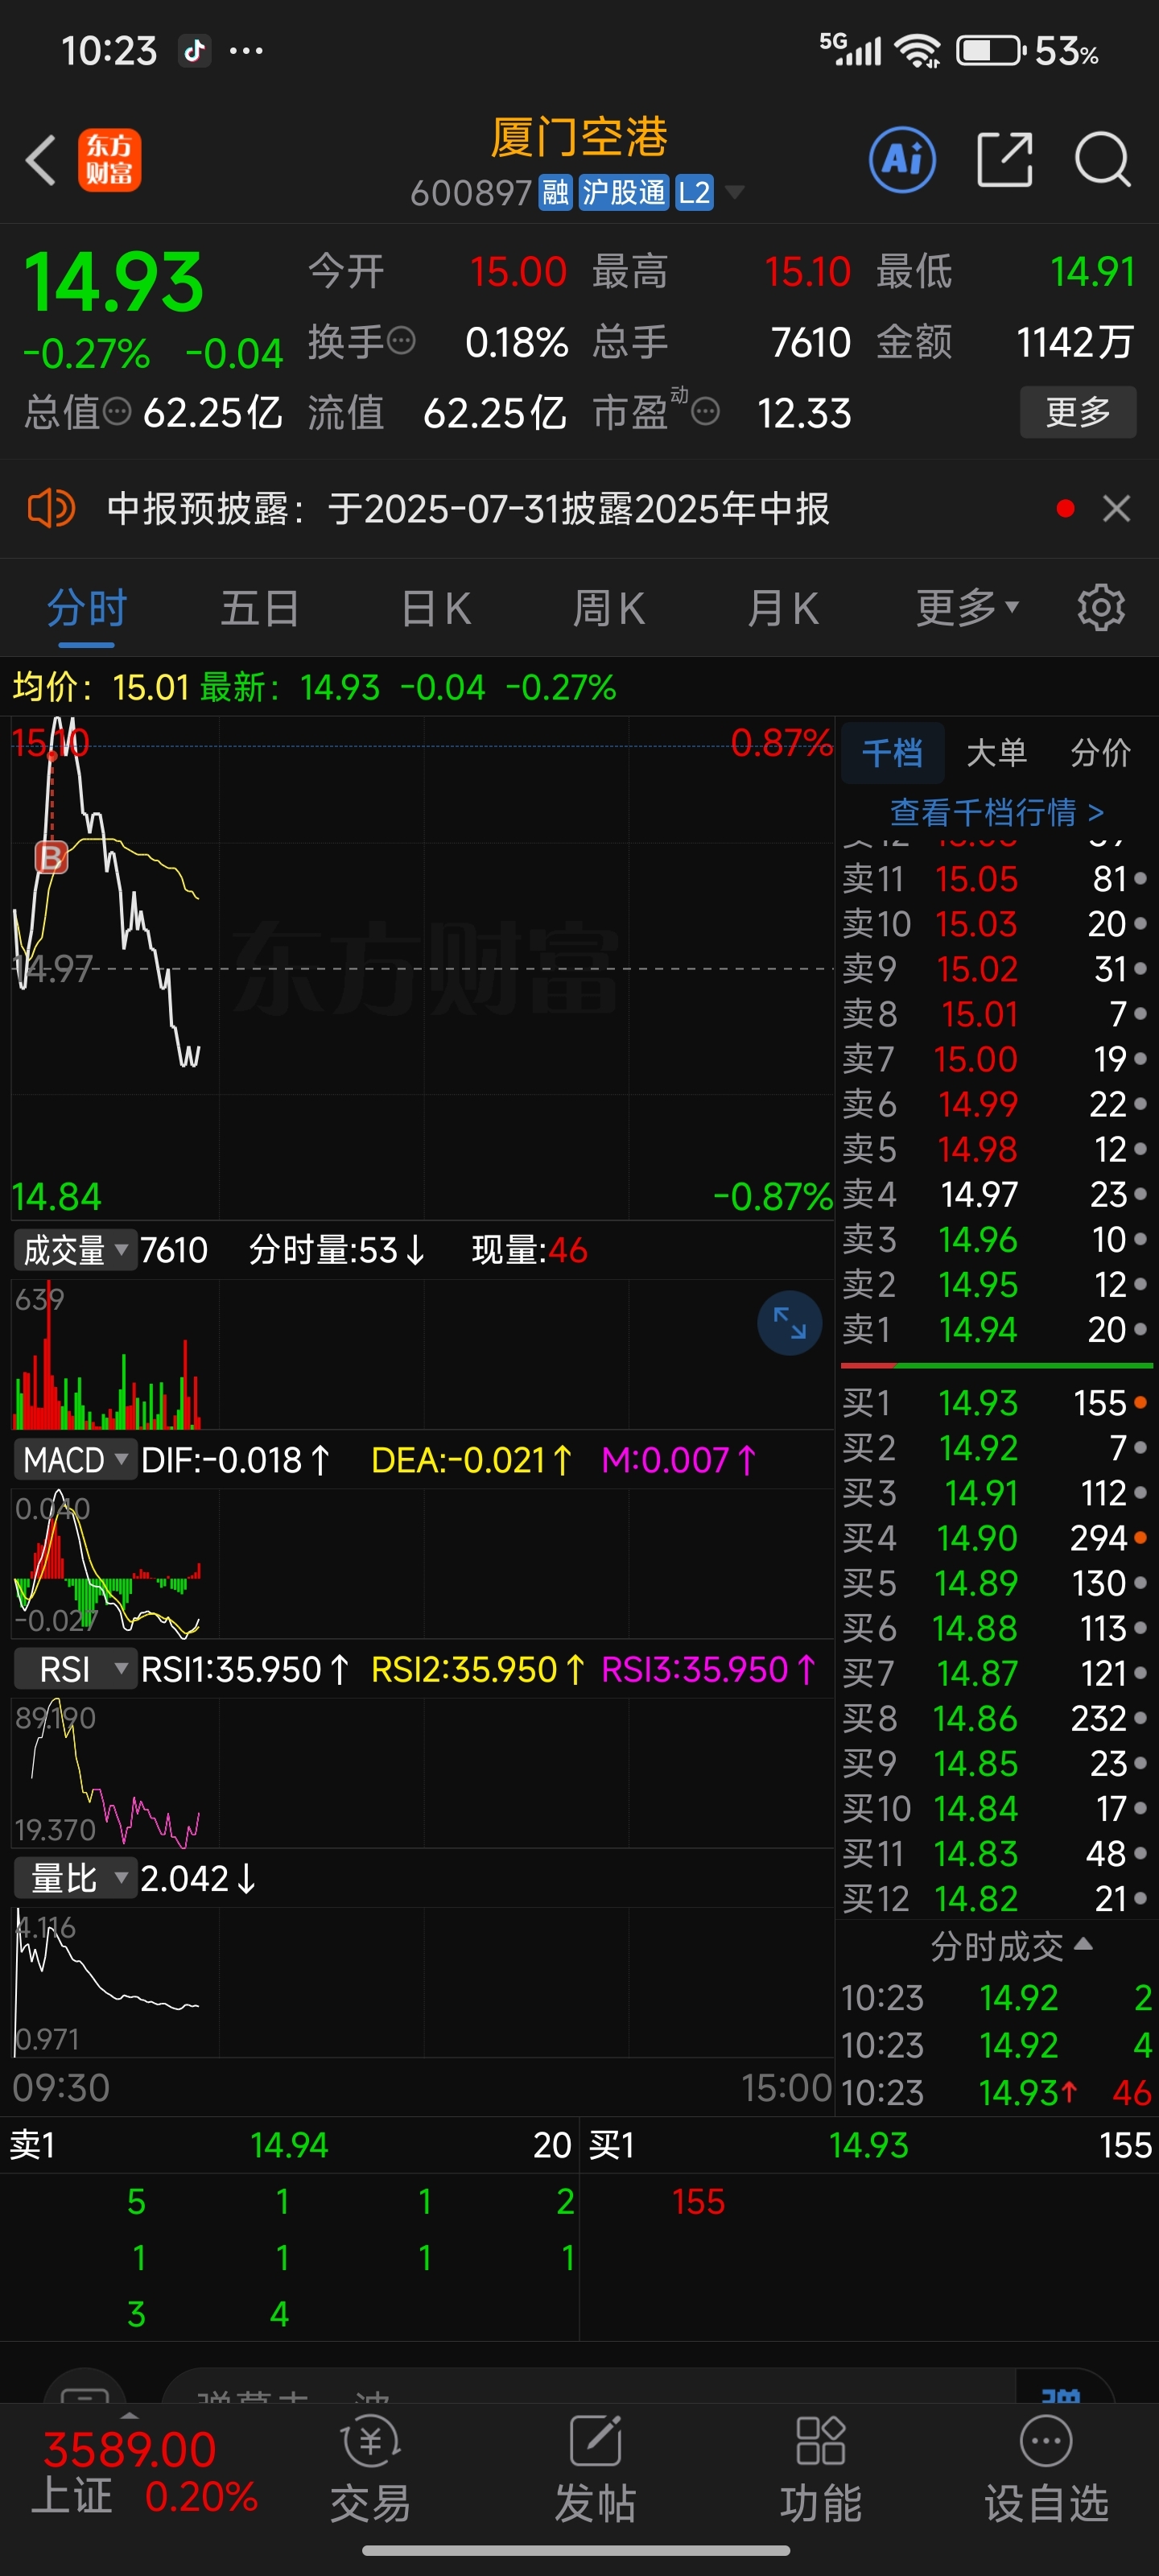Tap the B buy marker on chart

click(51, 857)
